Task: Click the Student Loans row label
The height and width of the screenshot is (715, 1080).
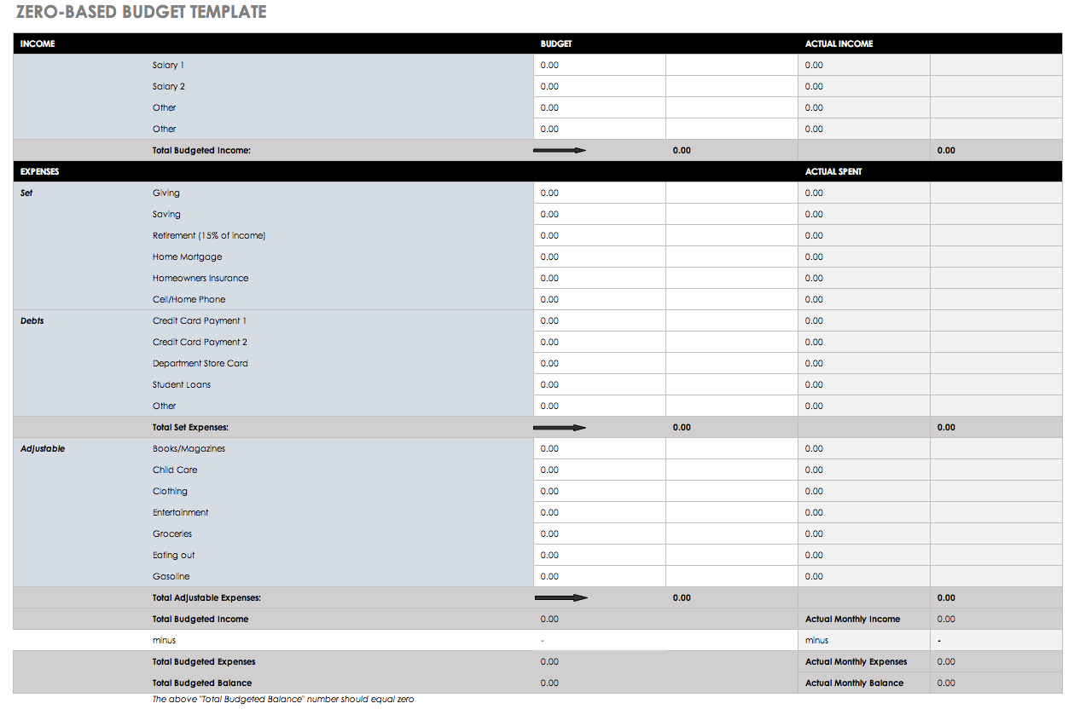Action: click(x=182, y=384)
